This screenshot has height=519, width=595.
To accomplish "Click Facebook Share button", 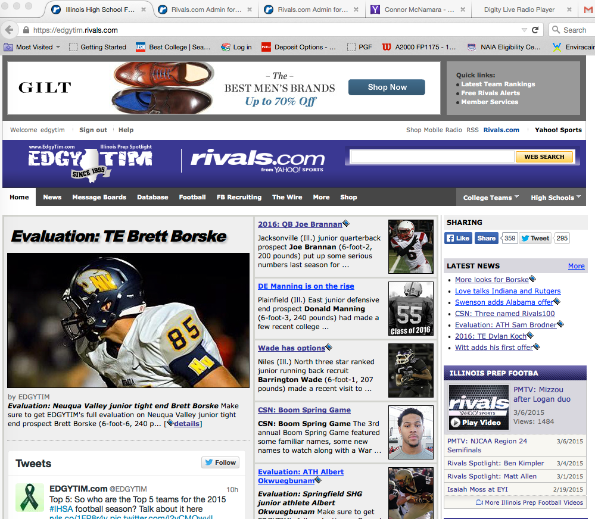I will click(x=486, y=238).
